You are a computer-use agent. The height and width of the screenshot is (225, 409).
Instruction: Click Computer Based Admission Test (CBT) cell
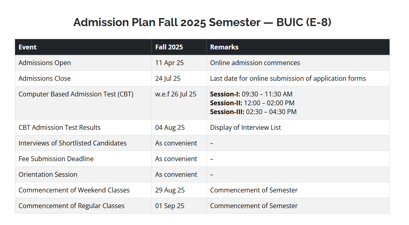tap(83, 103)
